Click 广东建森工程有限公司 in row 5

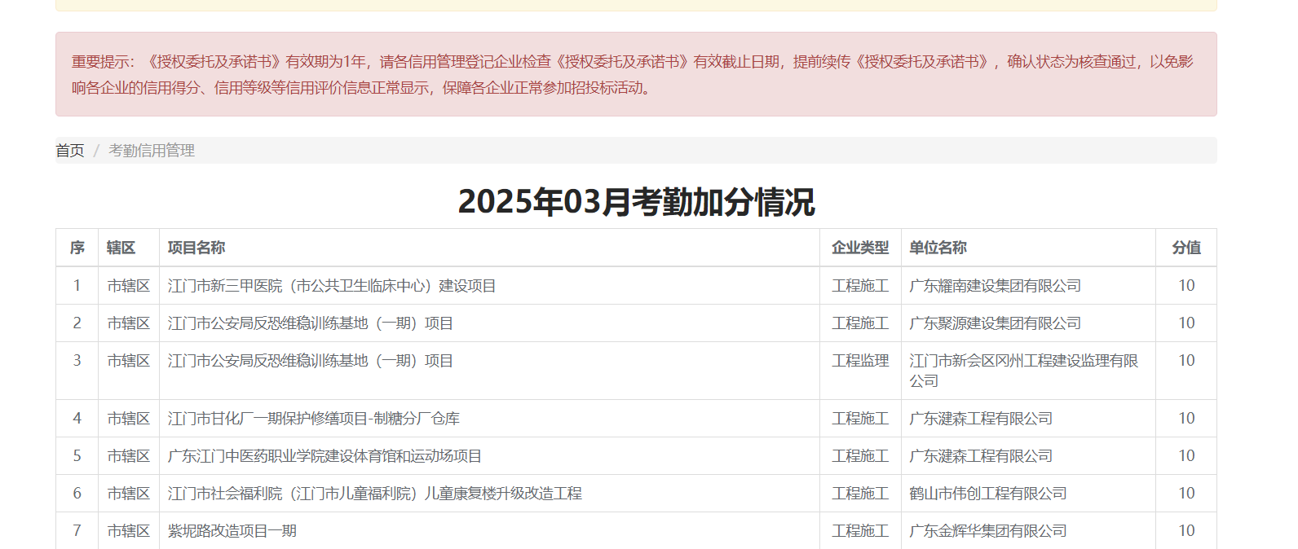[981, 456]
